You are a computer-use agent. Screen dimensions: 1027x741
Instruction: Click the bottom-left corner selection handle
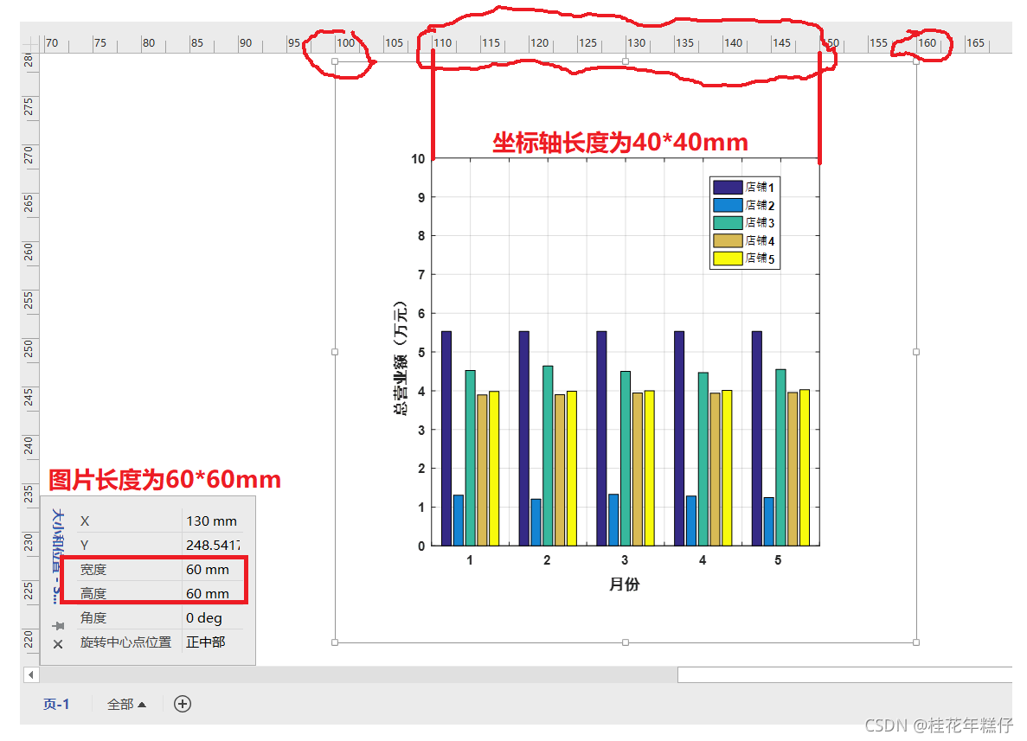coord(335,642)
